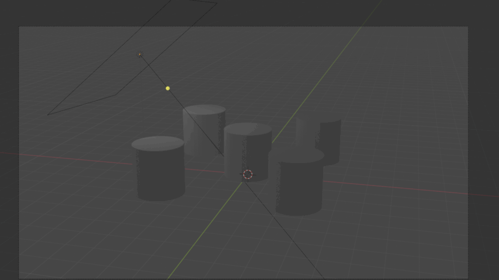
Task: Click the 3D cursor crosshair
Action: point(248,174)
